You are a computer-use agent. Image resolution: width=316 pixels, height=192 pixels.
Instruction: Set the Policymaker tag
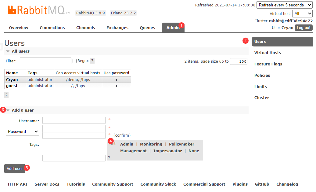(181, 144)
